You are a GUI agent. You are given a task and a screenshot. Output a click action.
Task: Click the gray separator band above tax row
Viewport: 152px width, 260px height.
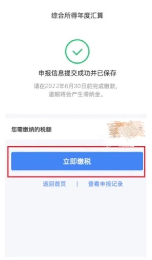(x=76, y=116)
